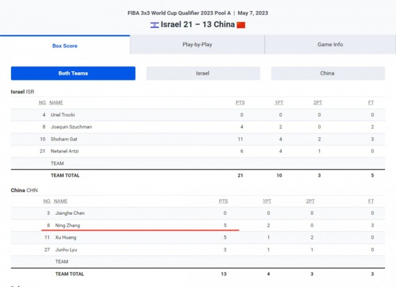Select Xu Huang in China roster

[x=66, y=237]
